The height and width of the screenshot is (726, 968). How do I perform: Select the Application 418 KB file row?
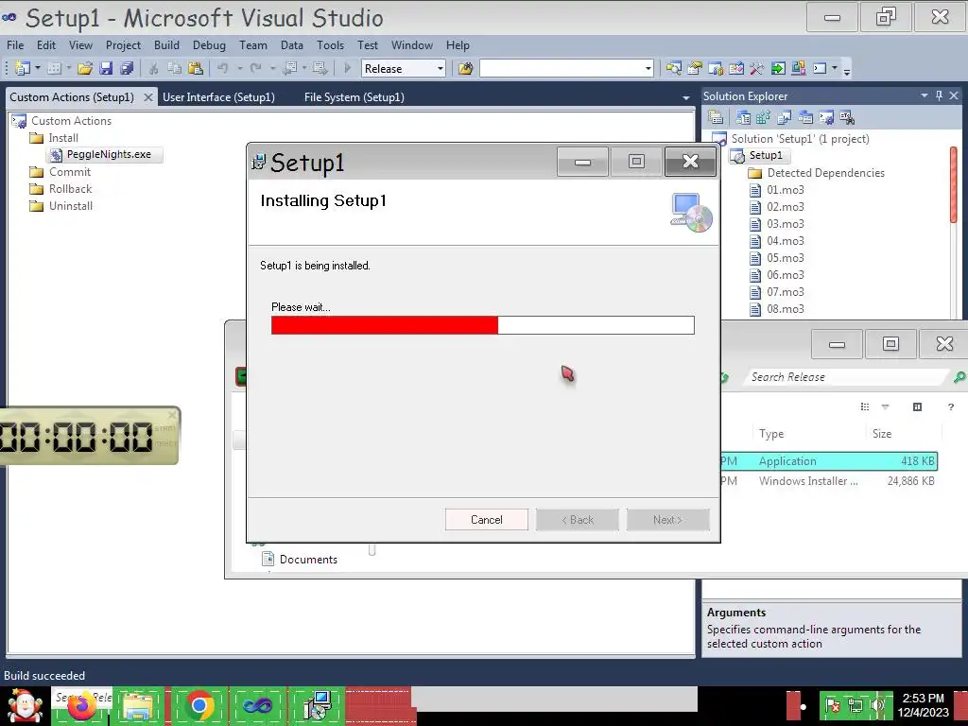(x=828, y=461)
